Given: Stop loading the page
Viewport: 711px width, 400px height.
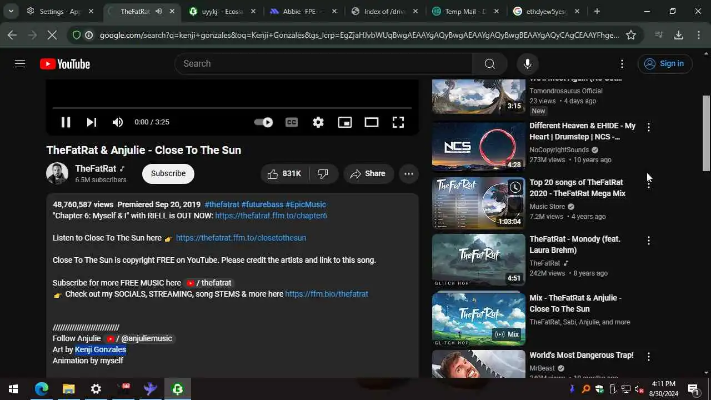Looking at the screenshot, I should click(x=52, y=35).
